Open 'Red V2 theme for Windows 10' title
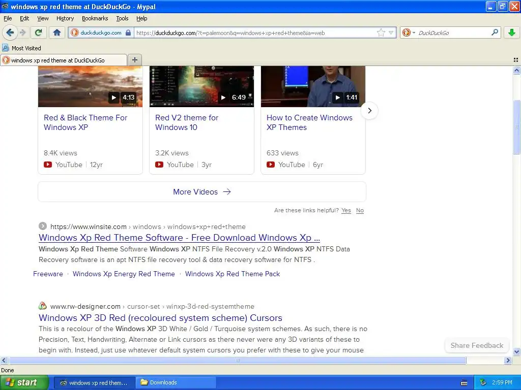The width and height of the screenshot is (521, 390). click(186, 122)
